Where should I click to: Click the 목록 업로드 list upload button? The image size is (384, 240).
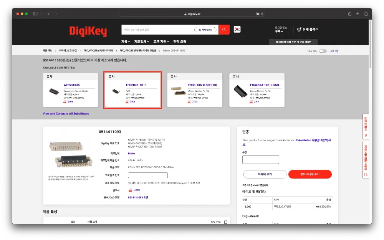point(205,29)
